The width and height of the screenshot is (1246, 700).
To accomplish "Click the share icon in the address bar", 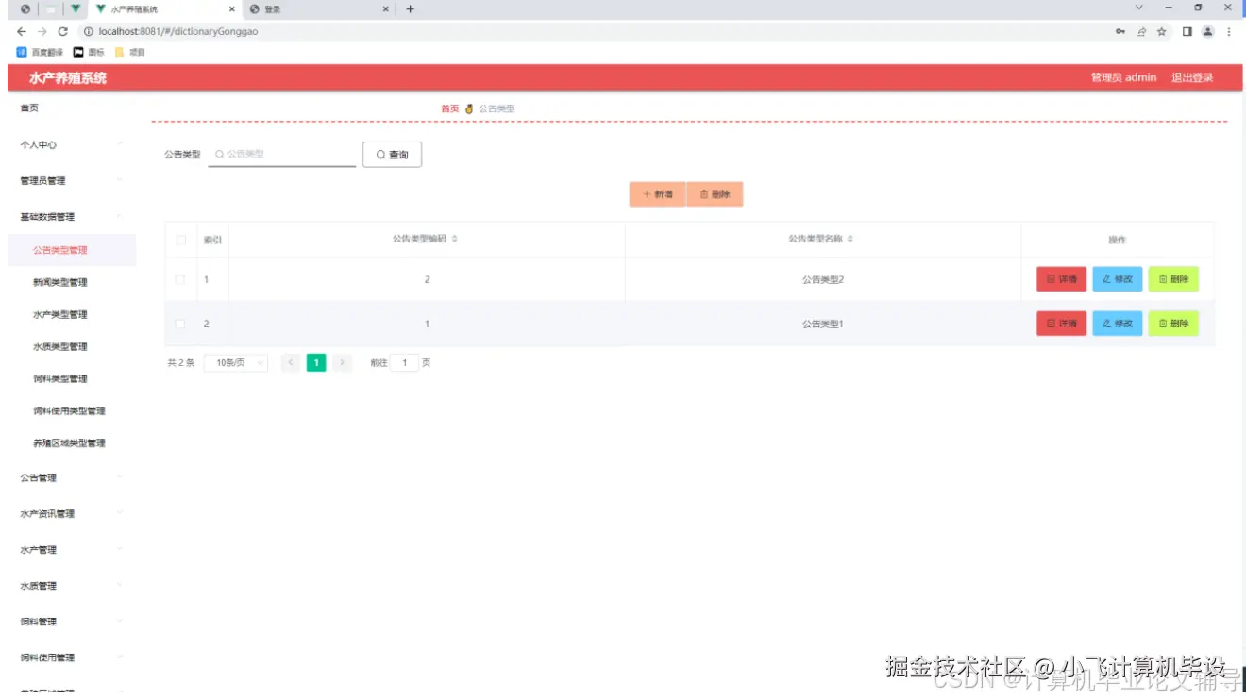I will pyautogui.click(x=1141, y=31).
